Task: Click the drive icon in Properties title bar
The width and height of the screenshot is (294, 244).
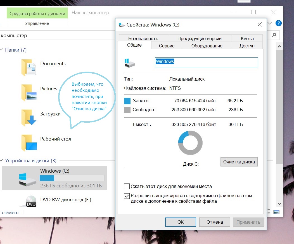Action: click(x=122, y=25)
